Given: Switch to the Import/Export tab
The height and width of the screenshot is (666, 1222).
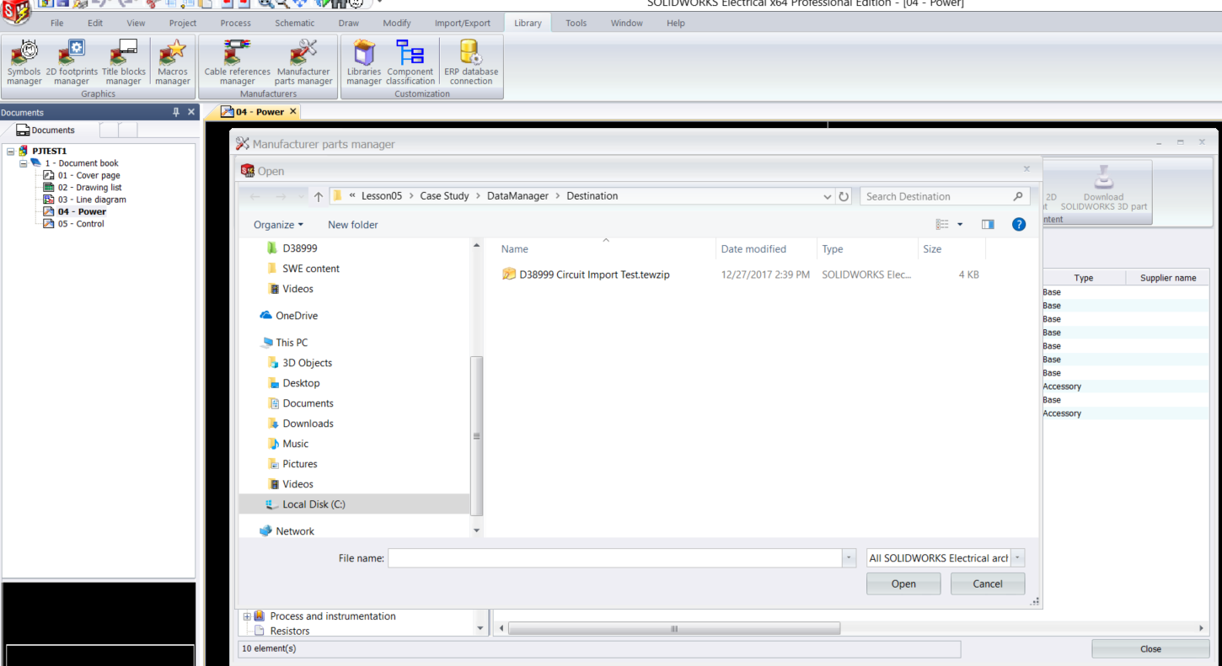Looking at the screenshot, I should [x=462, y=23].
